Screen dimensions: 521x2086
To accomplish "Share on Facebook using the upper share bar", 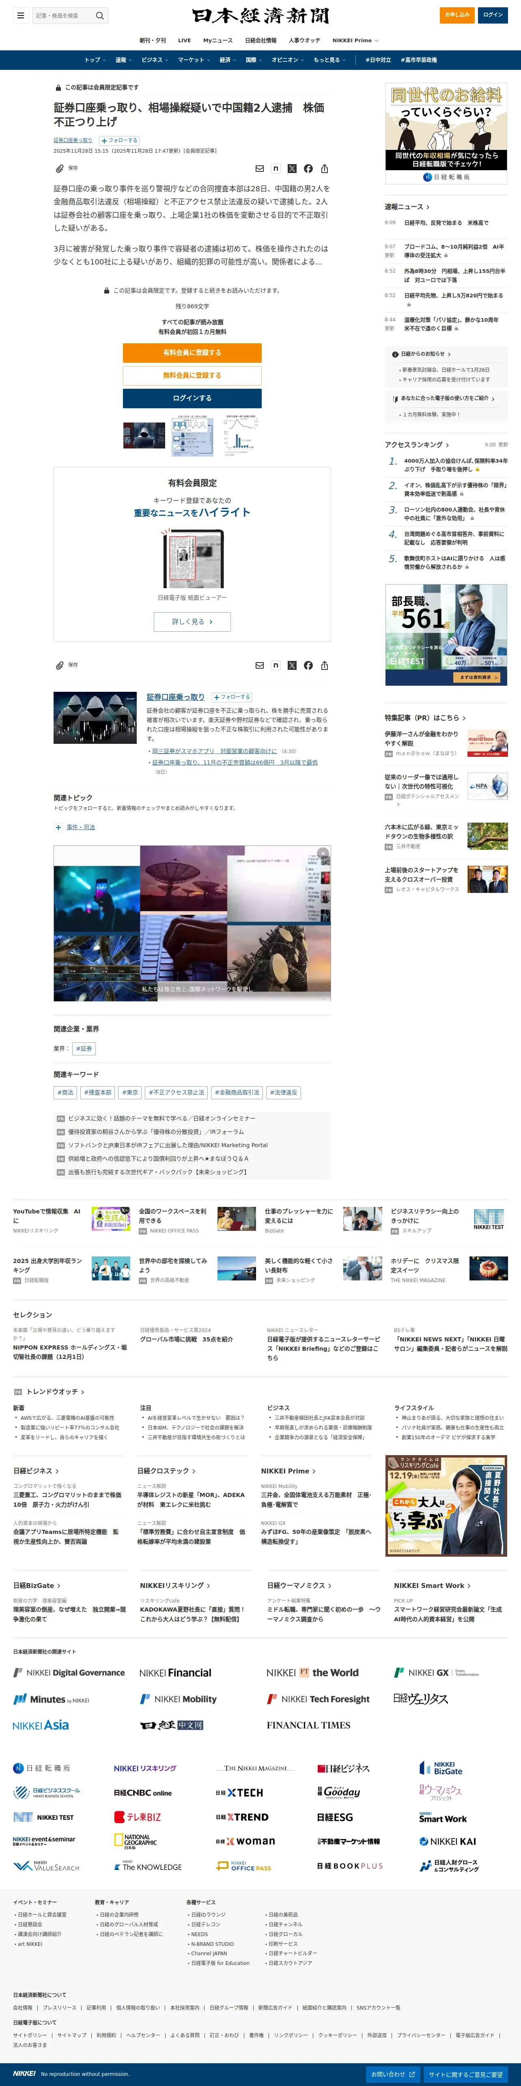I will [x=308, y=169].
